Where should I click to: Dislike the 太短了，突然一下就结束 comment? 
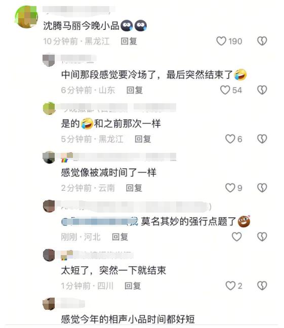point(262,286)
